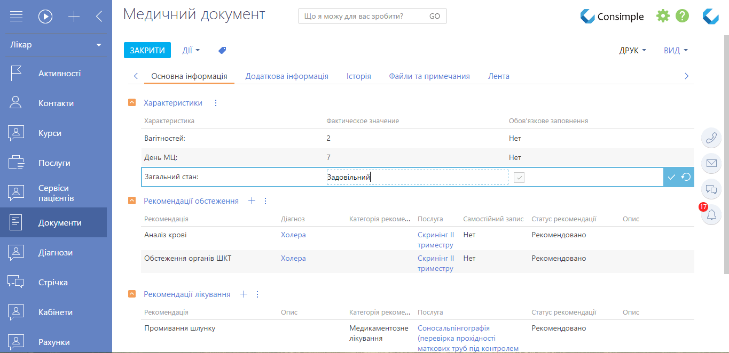Select the Промивання шлунку recommendation row
The width and height of the screenshot is (729, 353).
[418, 336]
